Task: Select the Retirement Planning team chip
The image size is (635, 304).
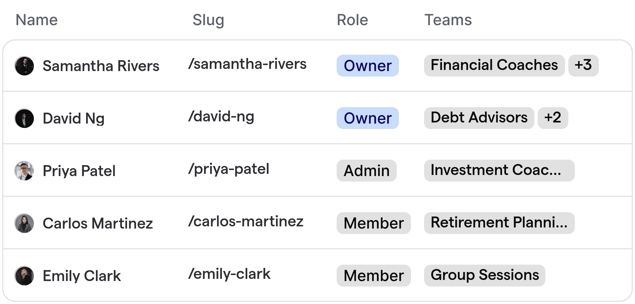Action: pyautogui.click(x=499, y=223)
